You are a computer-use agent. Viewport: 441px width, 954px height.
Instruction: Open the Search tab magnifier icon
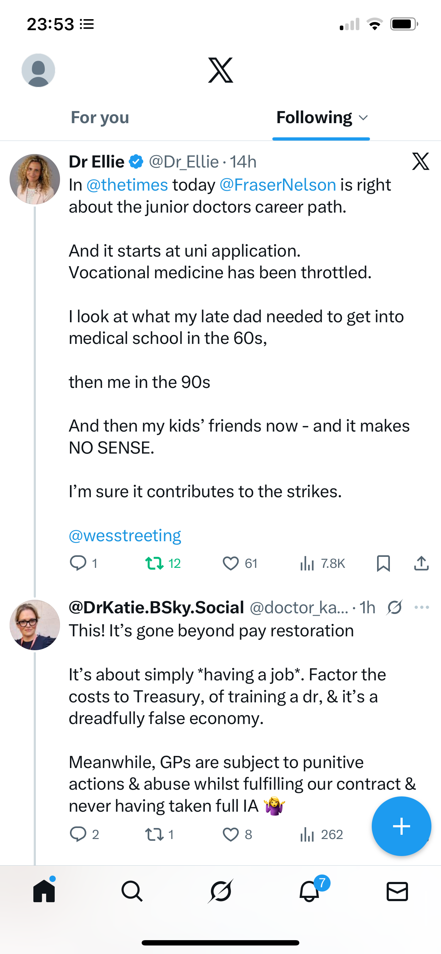[x=132, y=891]
